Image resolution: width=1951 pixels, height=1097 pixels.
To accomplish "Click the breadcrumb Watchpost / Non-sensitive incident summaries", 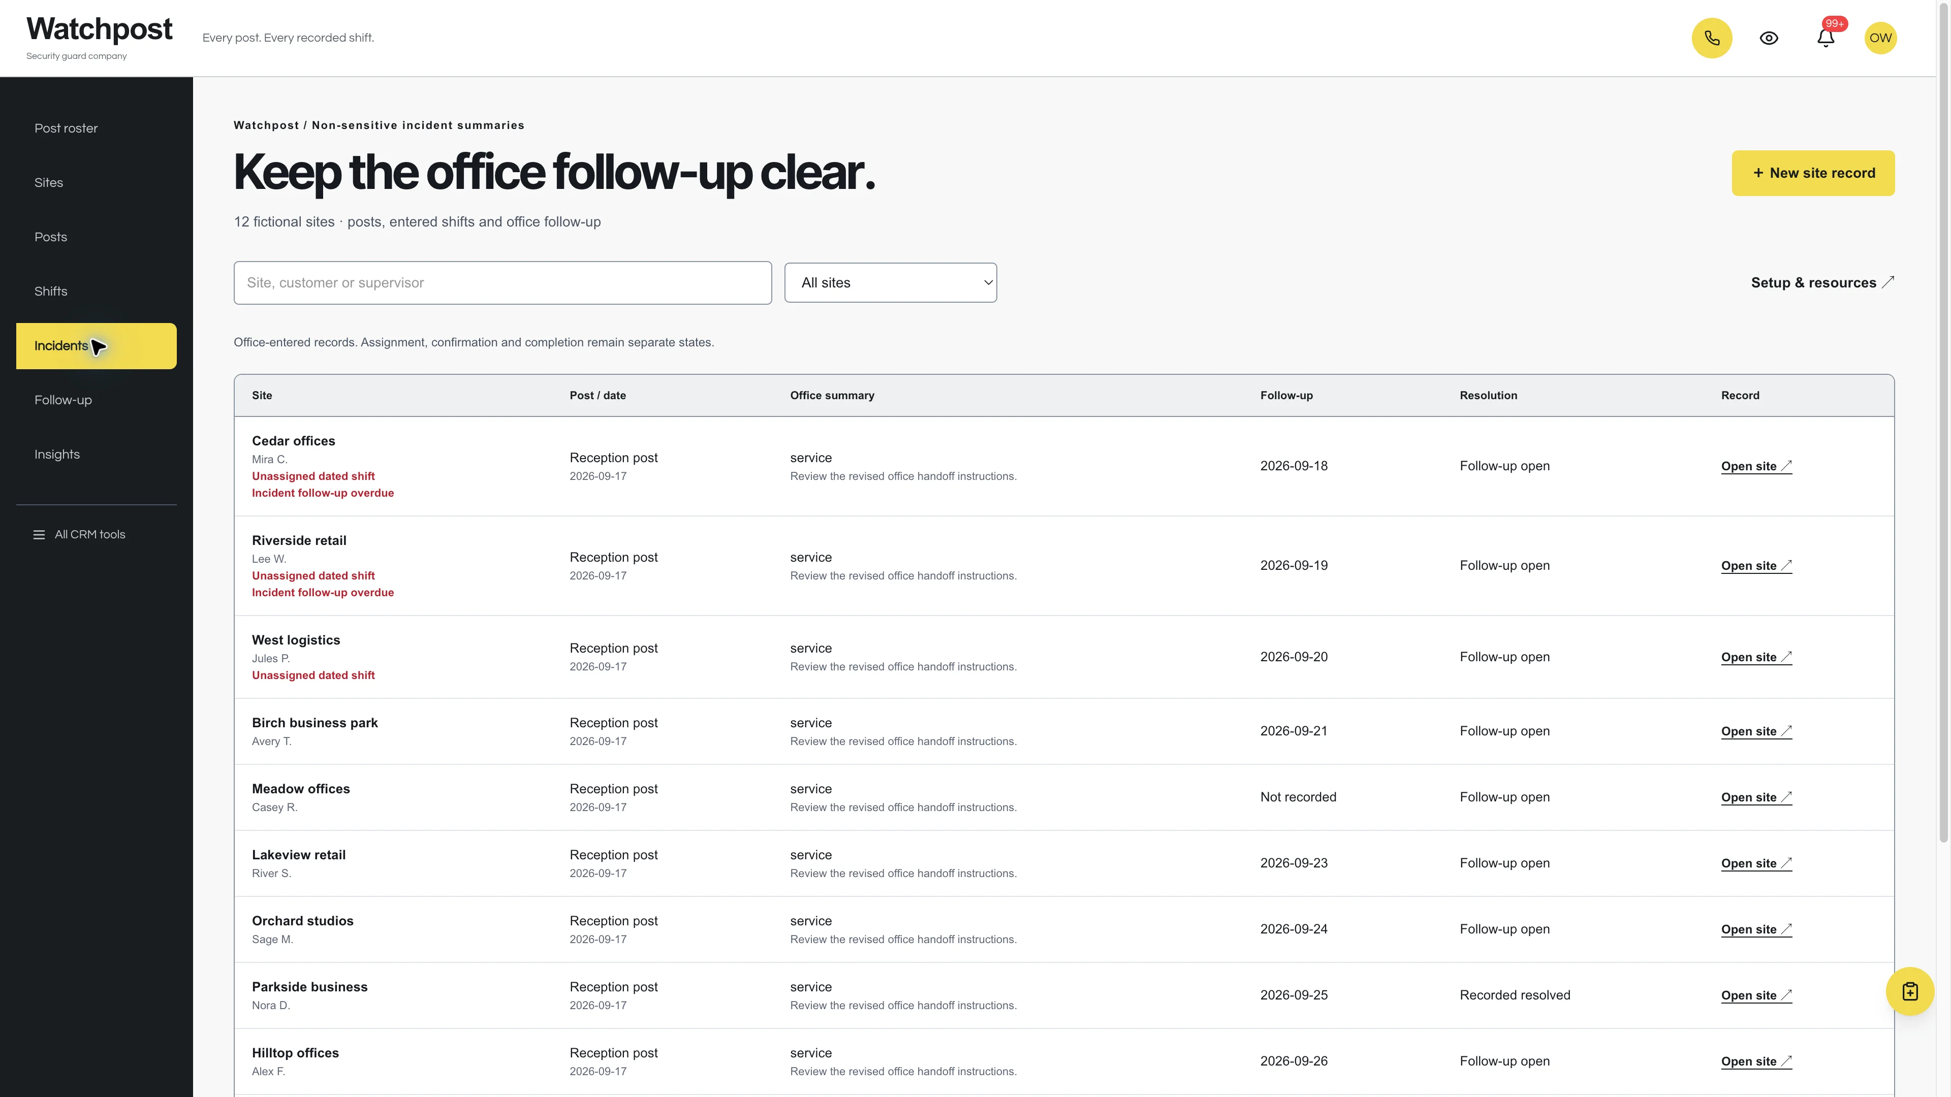I will click(x=379, y=125).
